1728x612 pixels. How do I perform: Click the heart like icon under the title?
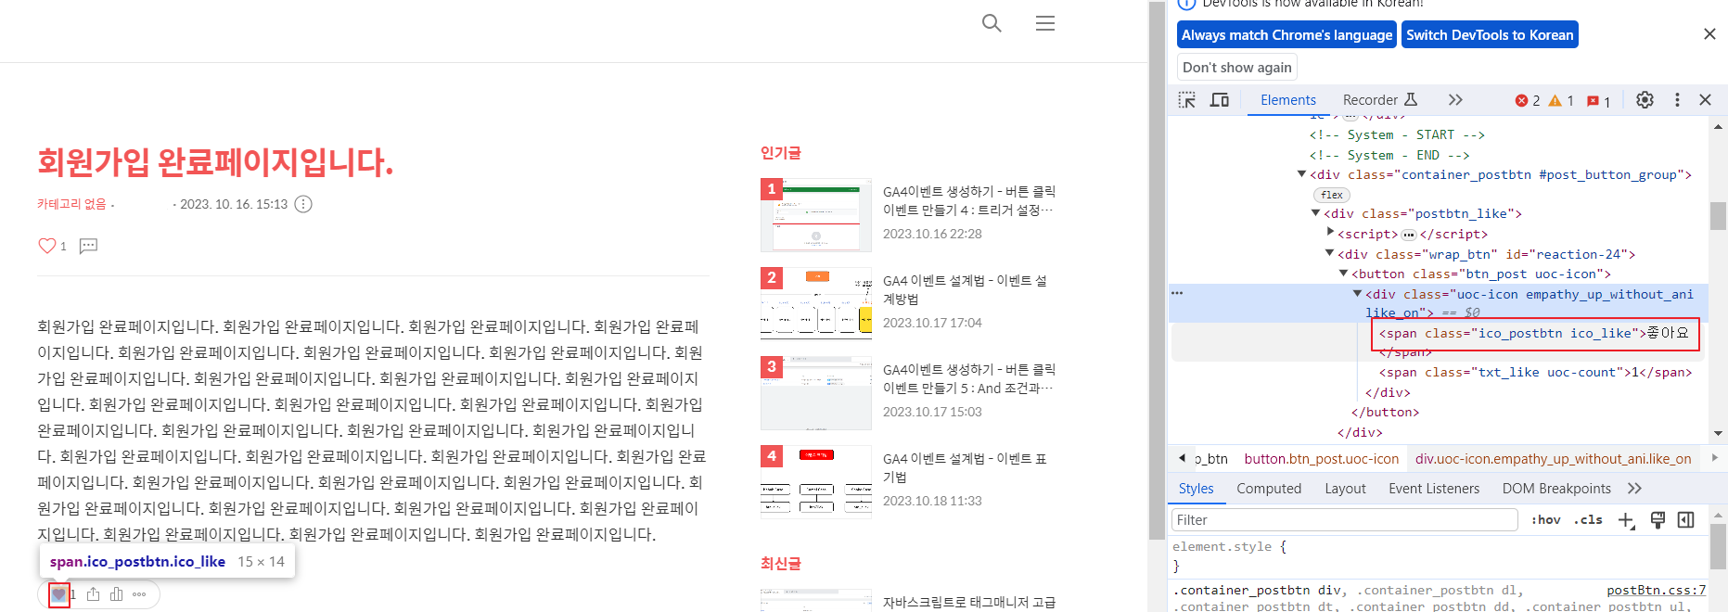(46, 246)
